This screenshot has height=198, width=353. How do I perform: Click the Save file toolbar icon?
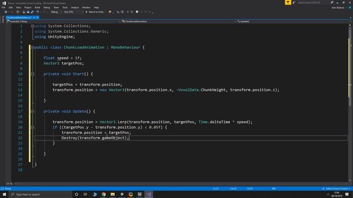[28, 12]
